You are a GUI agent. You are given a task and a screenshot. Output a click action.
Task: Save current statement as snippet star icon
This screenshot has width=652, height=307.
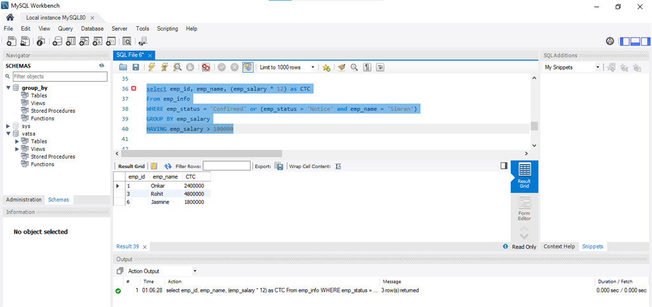327,67
